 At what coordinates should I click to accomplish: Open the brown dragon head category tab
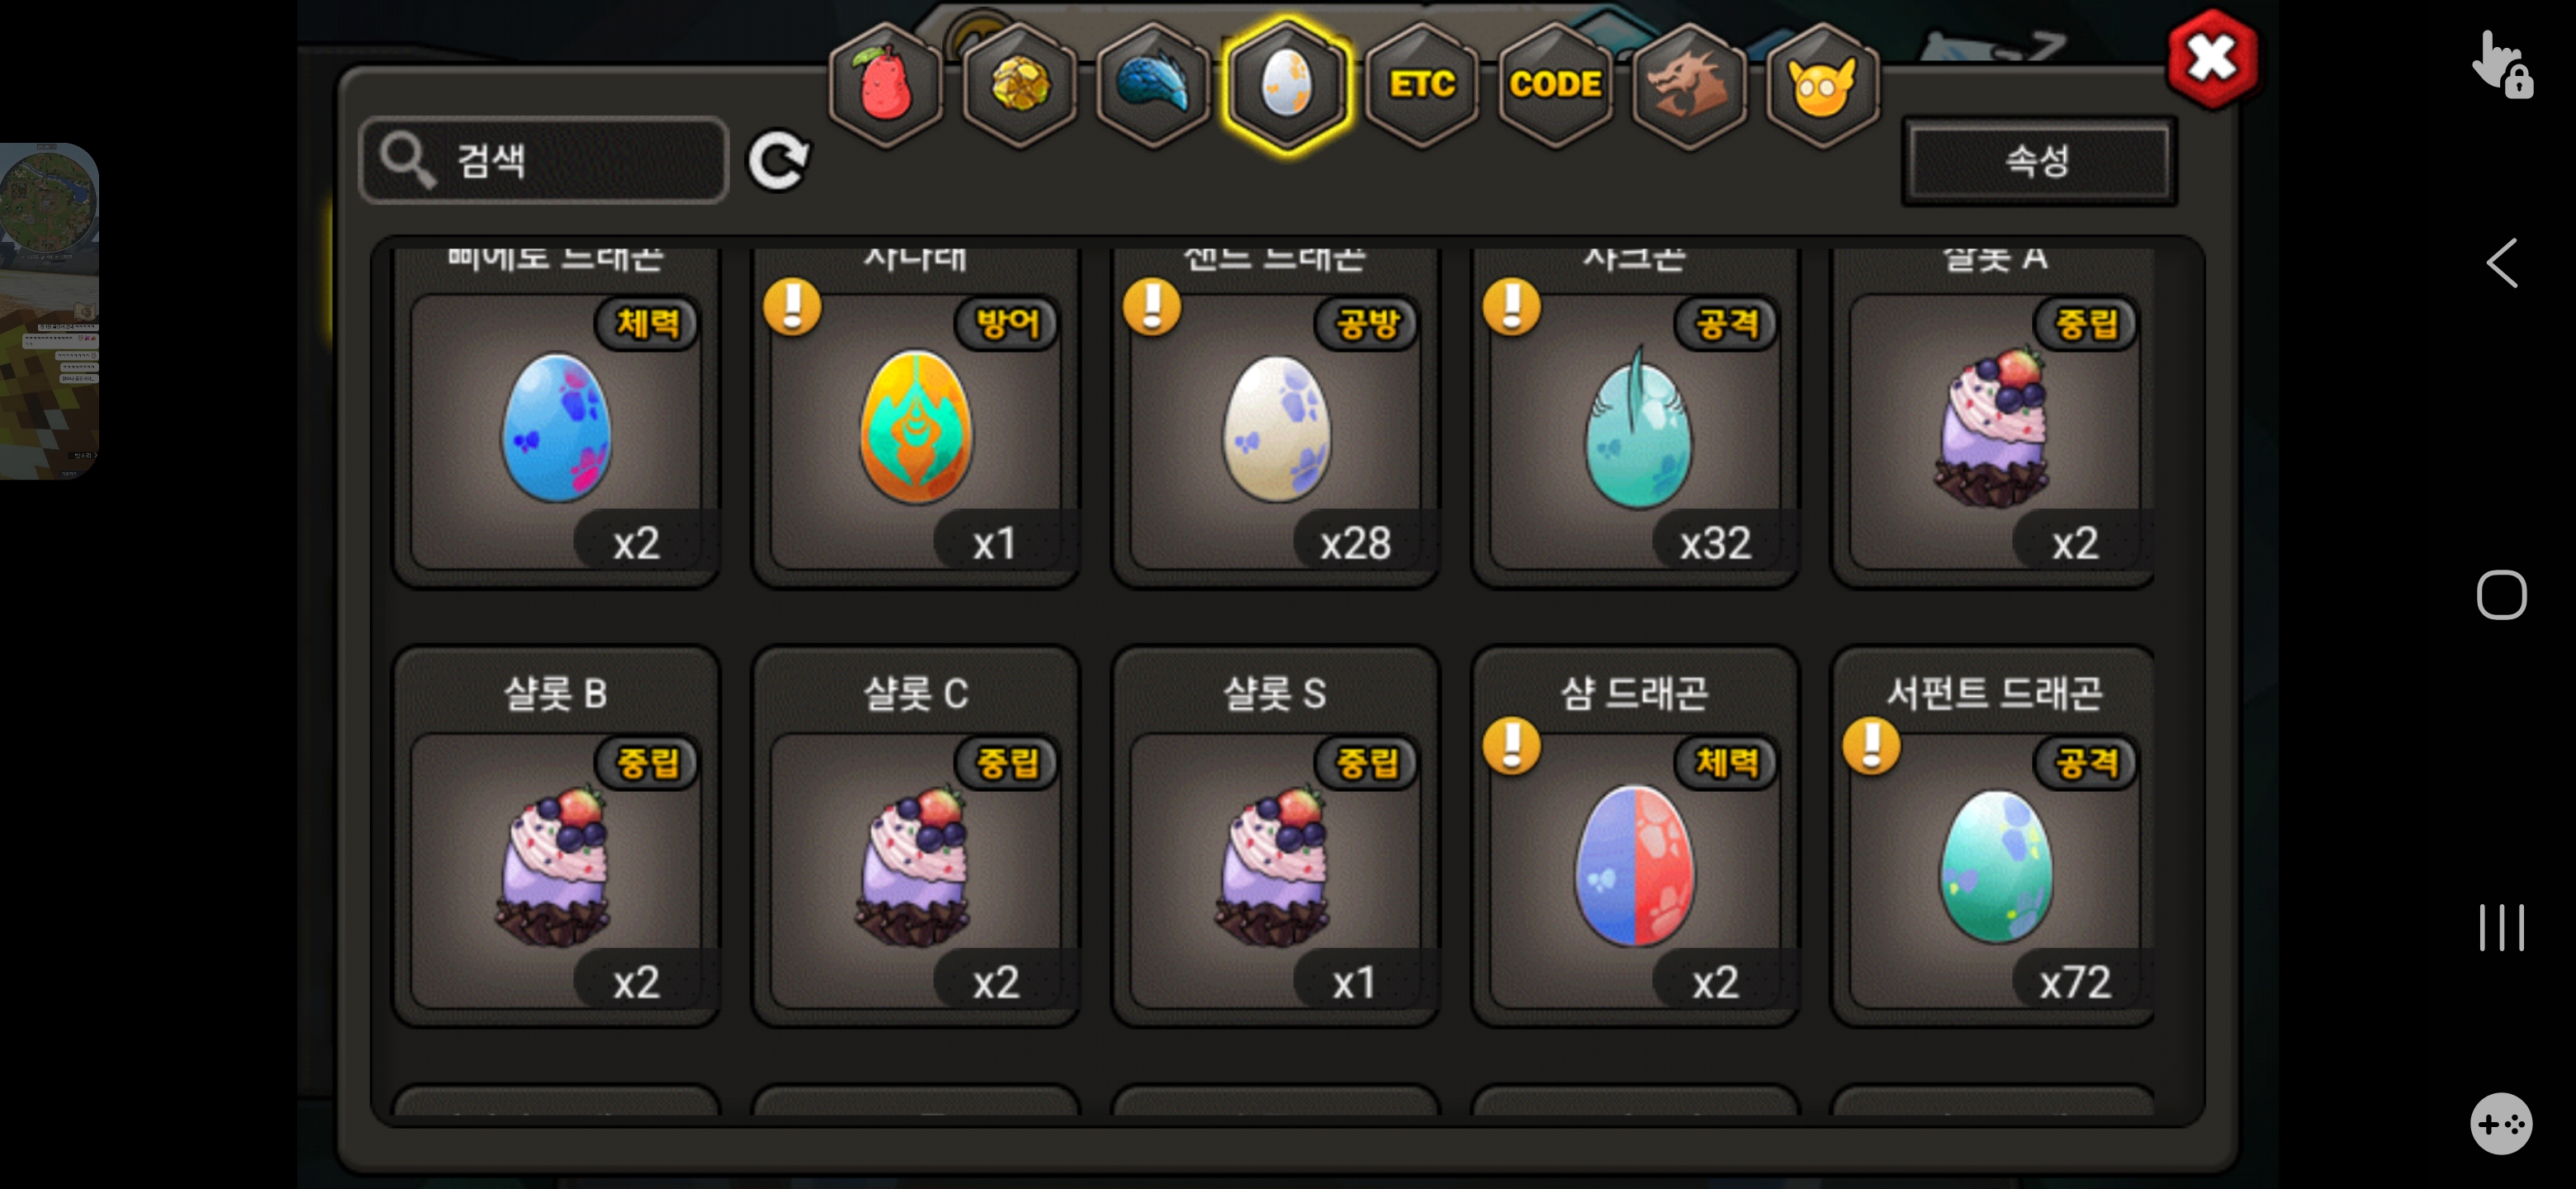(x=1689, y=86)
